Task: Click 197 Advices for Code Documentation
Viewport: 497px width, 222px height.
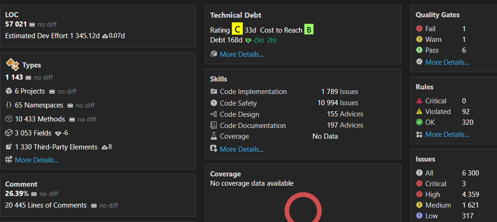Action: pos(345,125)
